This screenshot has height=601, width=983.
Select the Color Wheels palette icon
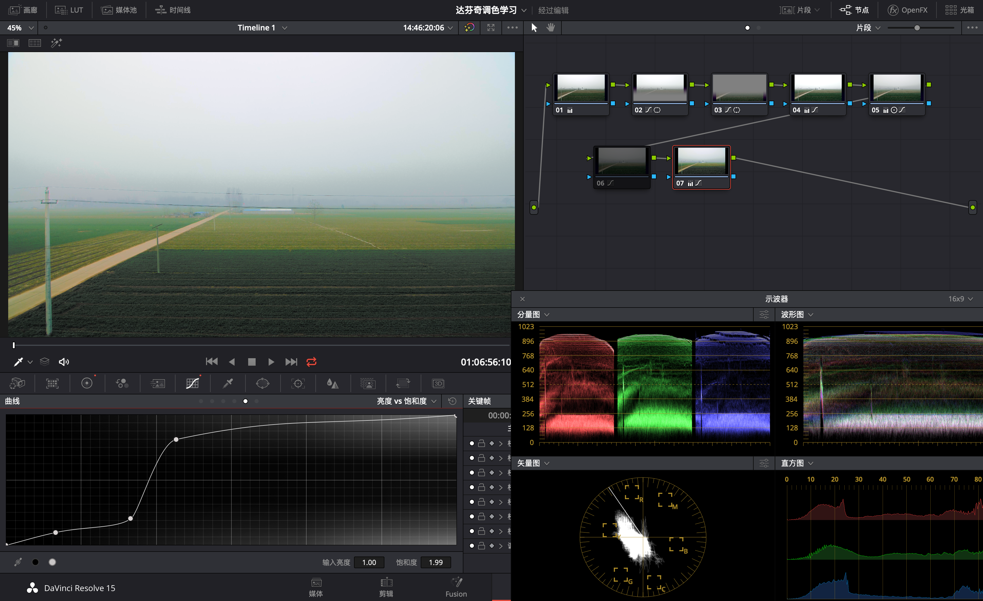(x=87, y=384)
